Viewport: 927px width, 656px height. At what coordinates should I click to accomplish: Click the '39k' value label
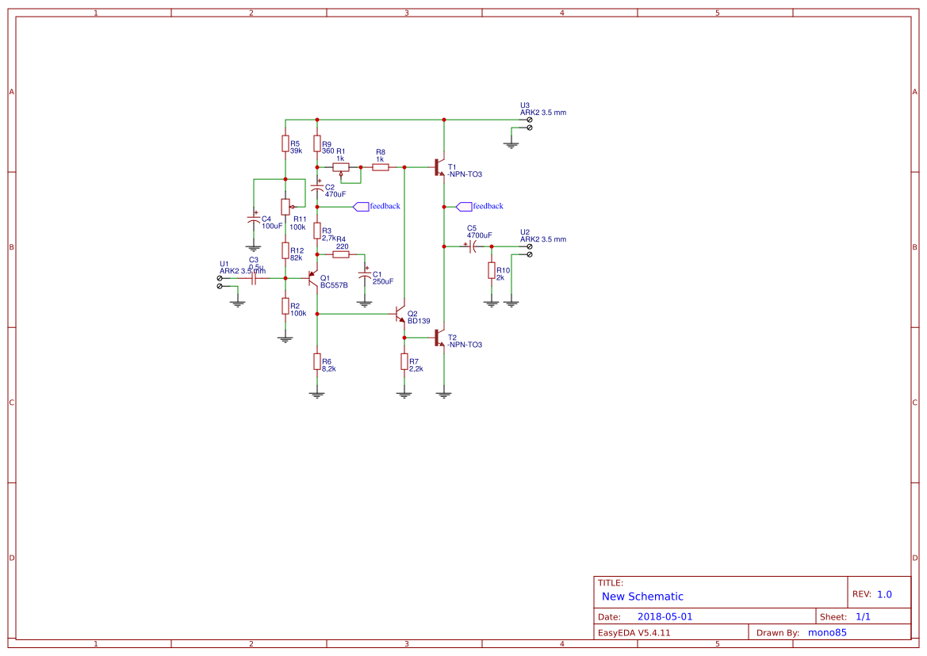[x=297, y=151]
